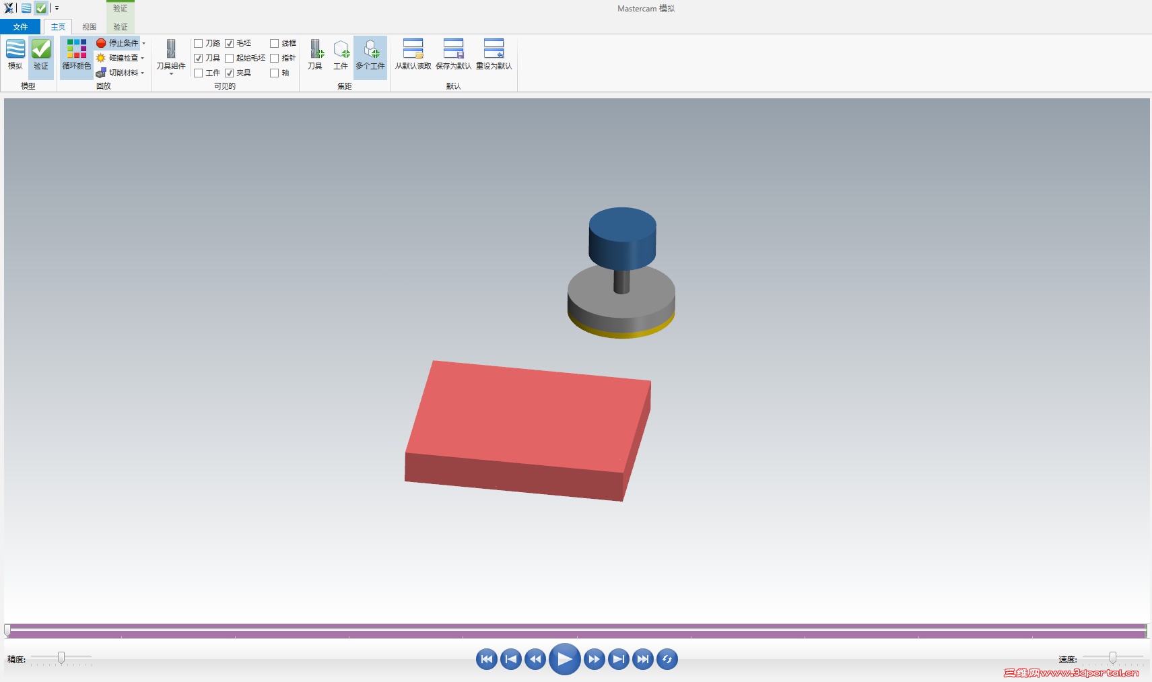The image size is (1152, 682).
Task: Click the 模型 group label
Action: pos(28,86)
